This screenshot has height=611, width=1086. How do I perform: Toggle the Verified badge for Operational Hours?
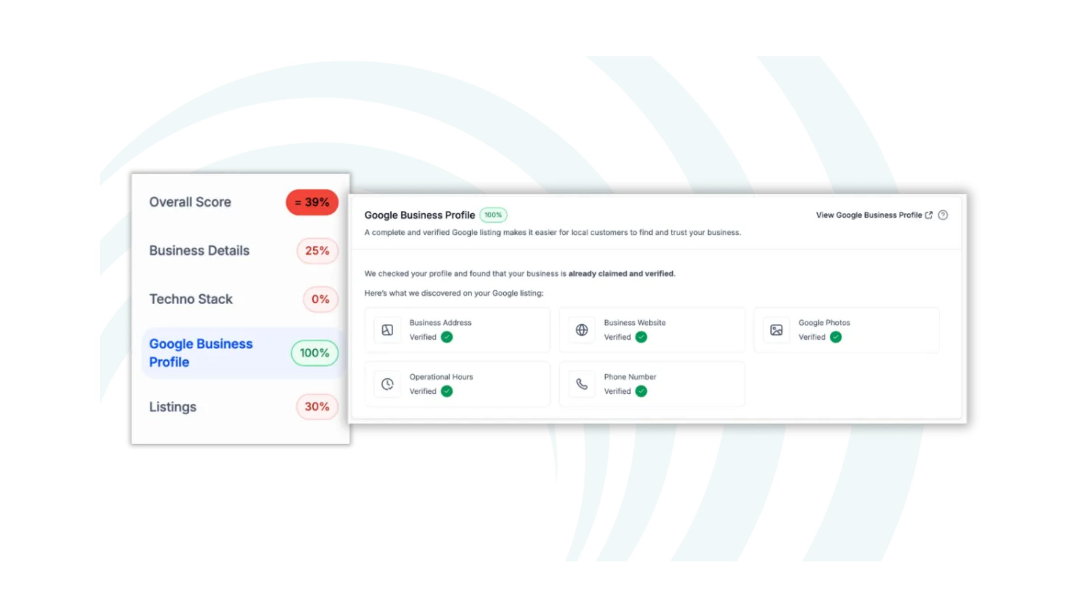(x=447, y=391)
